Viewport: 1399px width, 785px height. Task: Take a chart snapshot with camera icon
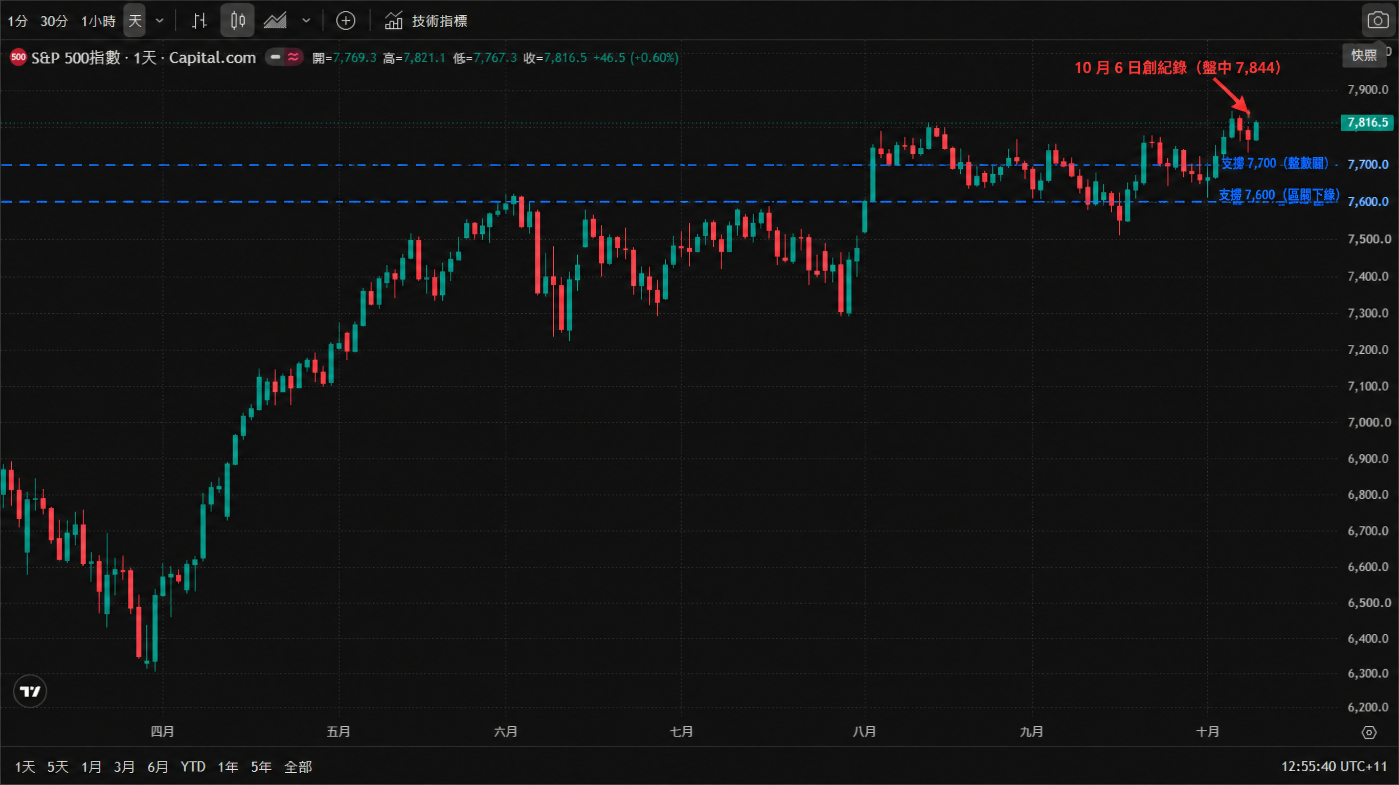pos(1378,21)
